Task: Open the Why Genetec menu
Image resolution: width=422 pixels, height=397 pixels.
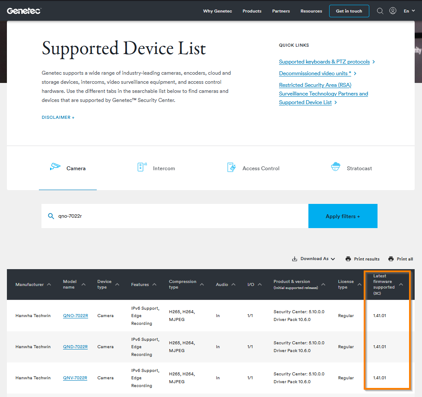Action: pyautogui.click(x=217, y=11)
